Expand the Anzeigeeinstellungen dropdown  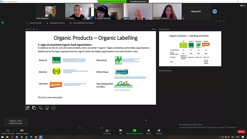pyautogui.click(x=56, y=23)
